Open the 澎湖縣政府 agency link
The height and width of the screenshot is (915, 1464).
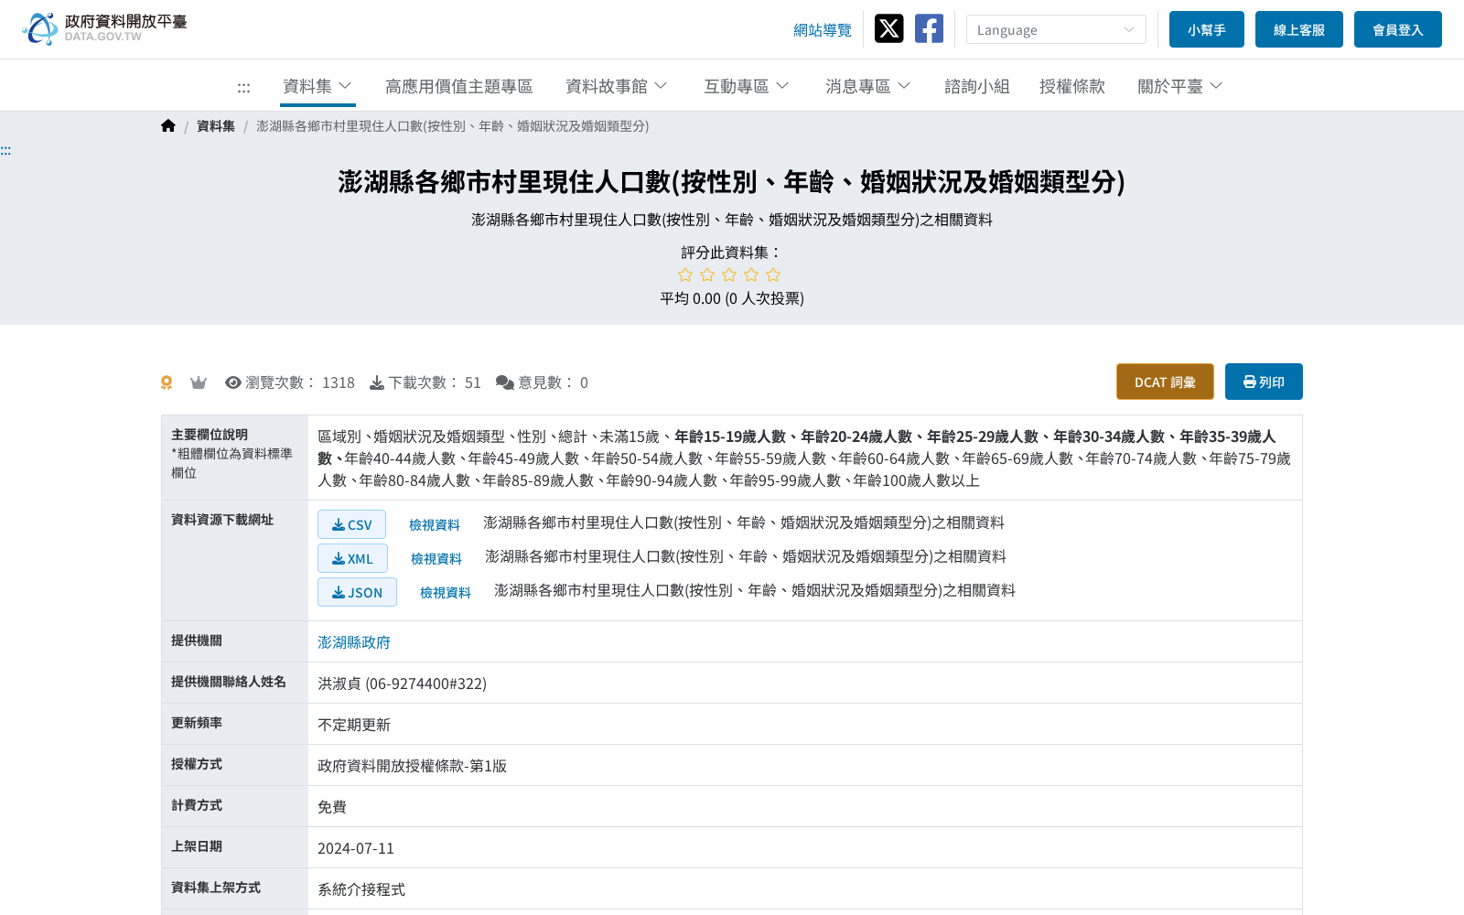point(354,642)
